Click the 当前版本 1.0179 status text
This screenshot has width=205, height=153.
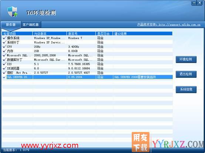pos(16,150)
